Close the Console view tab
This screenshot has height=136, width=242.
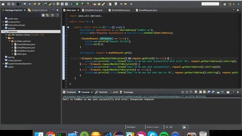(92, 92)
